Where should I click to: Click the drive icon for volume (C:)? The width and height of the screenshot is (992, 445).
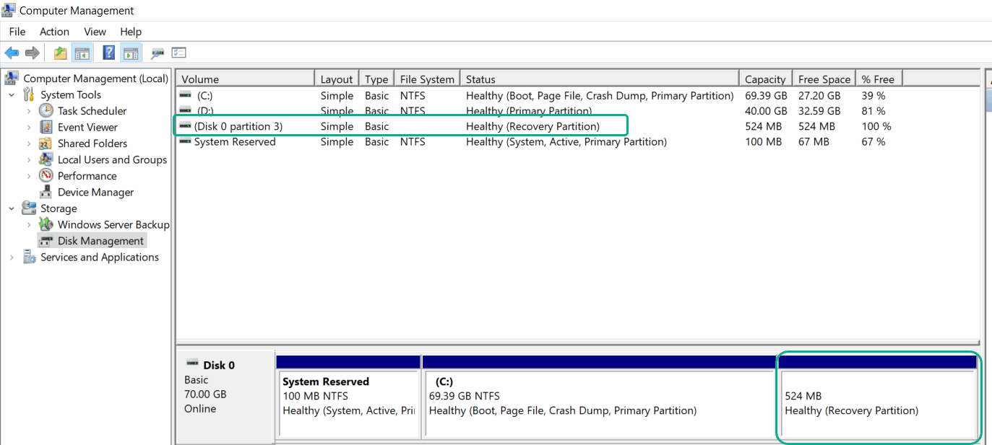(186, 95)
